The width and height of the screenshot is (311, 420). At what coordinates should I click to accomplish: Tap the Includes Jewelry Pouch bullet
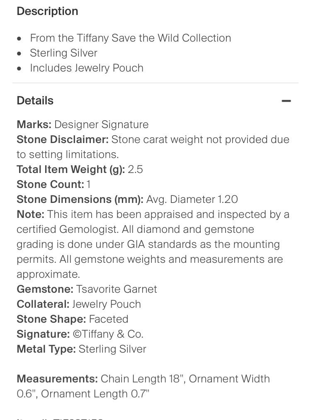(87, 68)
